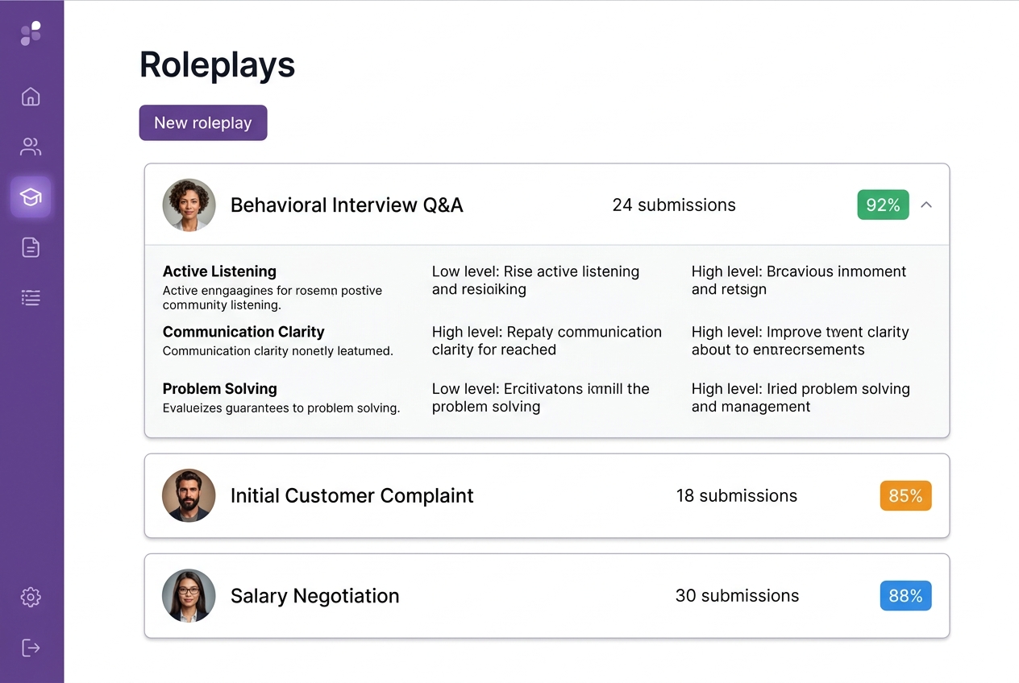
Task: Expand the Salary Negotiation roleplay
Action: (x=314, y=596)
